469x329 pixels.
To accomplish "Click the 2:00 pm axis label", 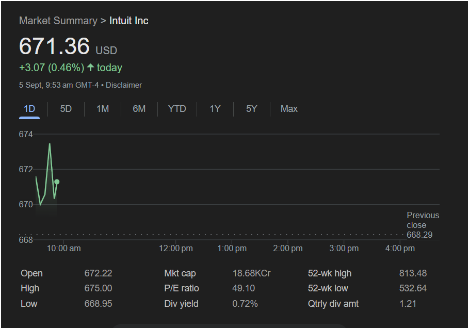I will (288, 249).
